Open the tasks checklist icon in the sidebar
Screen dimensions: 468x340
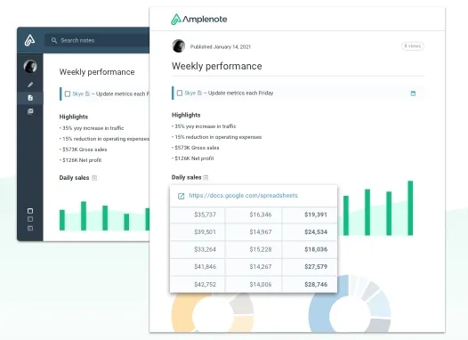pyautogui.click(x=30, y=111)
